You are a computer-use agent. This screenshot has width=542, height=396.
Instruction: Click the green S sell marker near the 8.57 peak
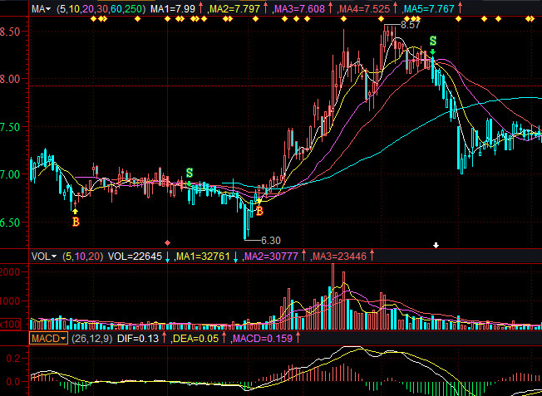[x=433, y=41]
